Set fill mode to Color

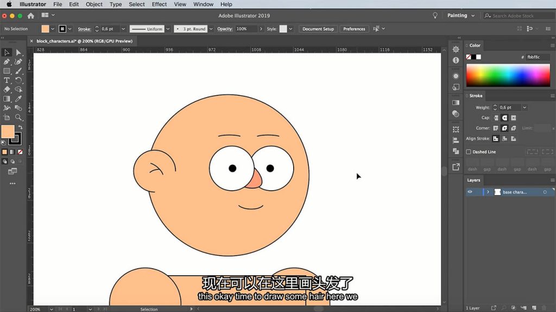(4, 152)
